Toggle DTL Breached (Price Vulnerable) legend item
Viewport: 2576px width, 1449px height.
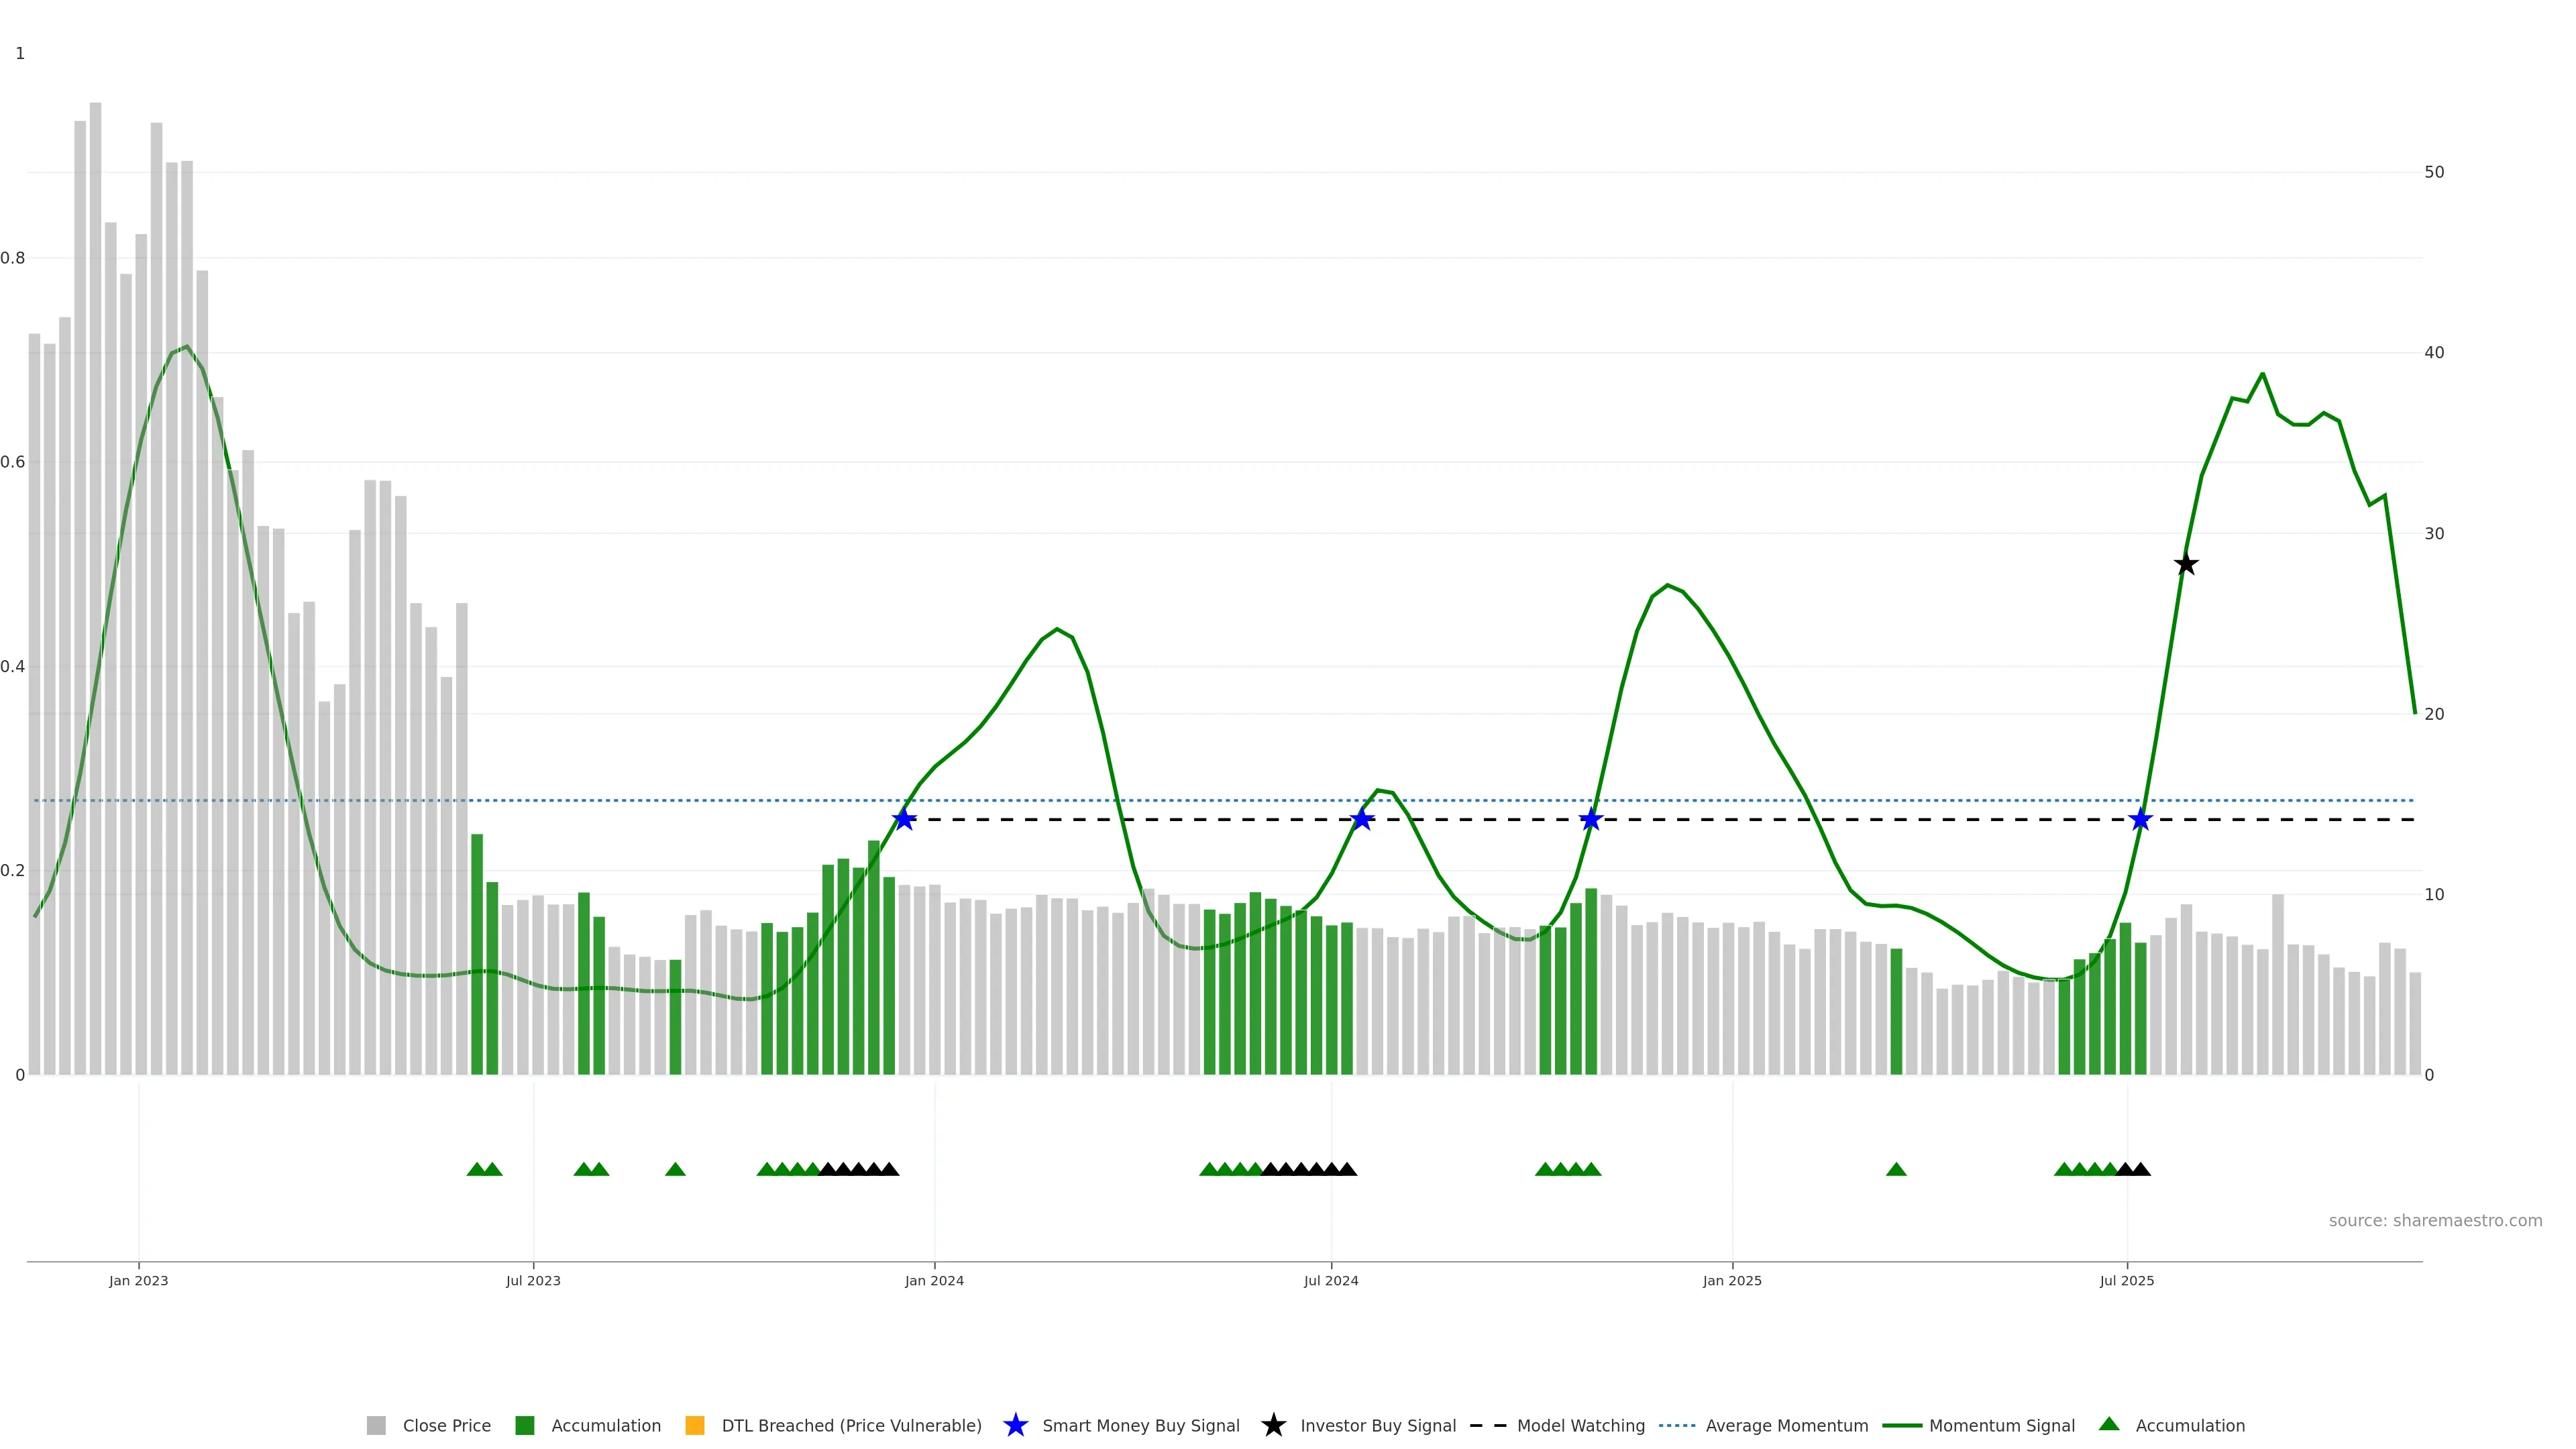click(851, 1425)
